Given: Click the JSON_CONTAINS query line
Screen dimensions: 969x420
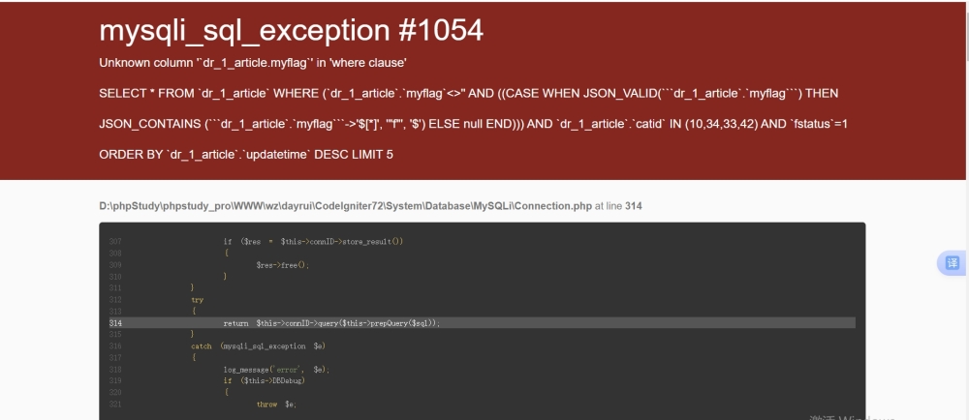Looking at the screenshot, I should [474, 124].
